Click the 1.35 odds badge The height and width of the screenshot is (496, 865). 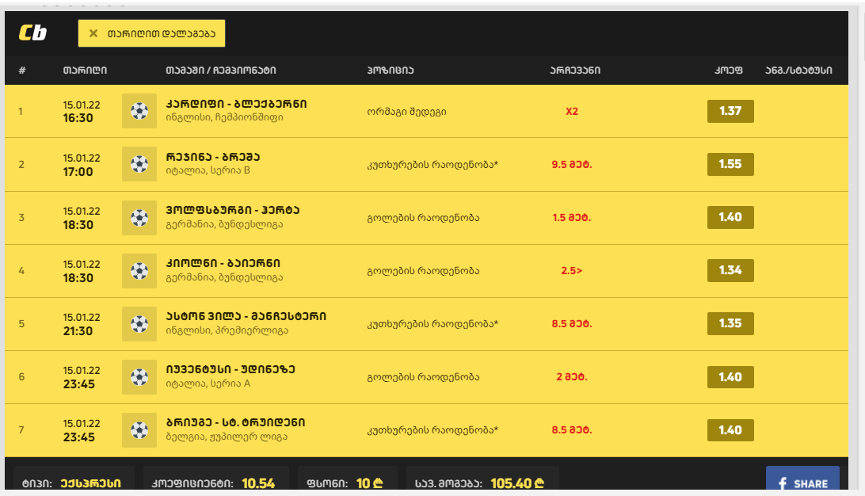pos(730,323)
